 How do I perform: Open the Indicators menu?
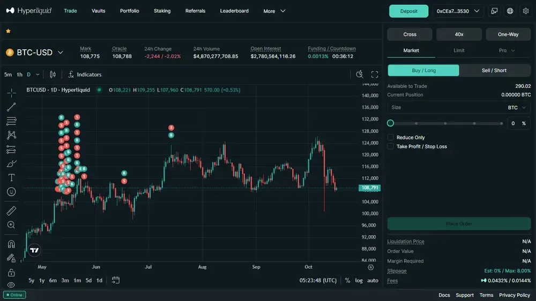click(x=85, y=74)
